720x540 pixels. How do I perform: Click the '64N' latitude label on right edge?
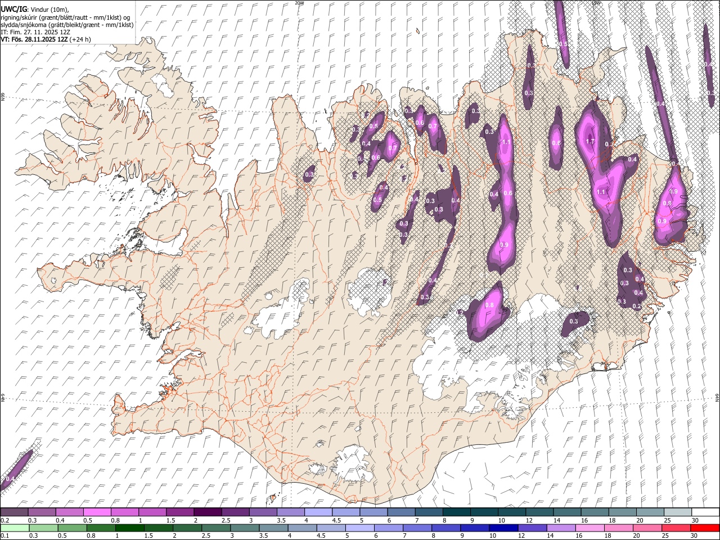717,397
